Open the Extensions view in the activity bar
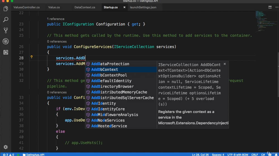Image resolution: width=279 pixels, height=156 pixels. (x=6, y=52)
